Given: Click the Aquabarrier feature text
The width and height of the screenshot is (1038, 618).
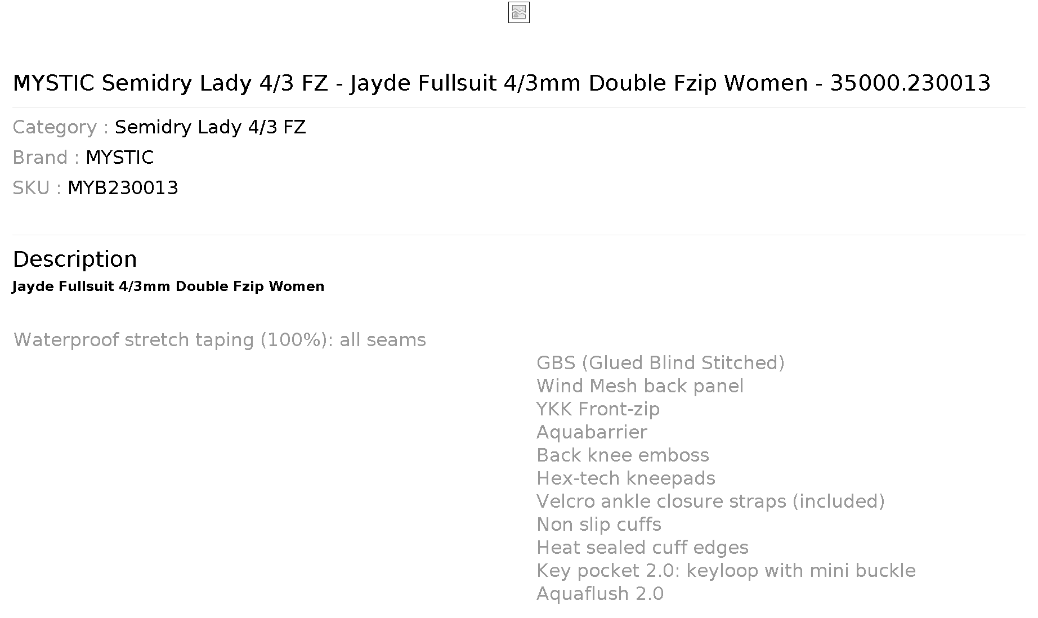Looking at the screenshot, I should click(x=592, y=432).
